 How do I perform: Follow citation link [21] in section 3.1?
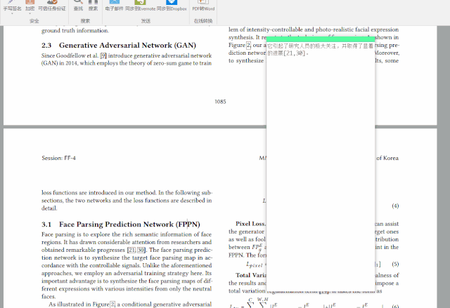131,250
